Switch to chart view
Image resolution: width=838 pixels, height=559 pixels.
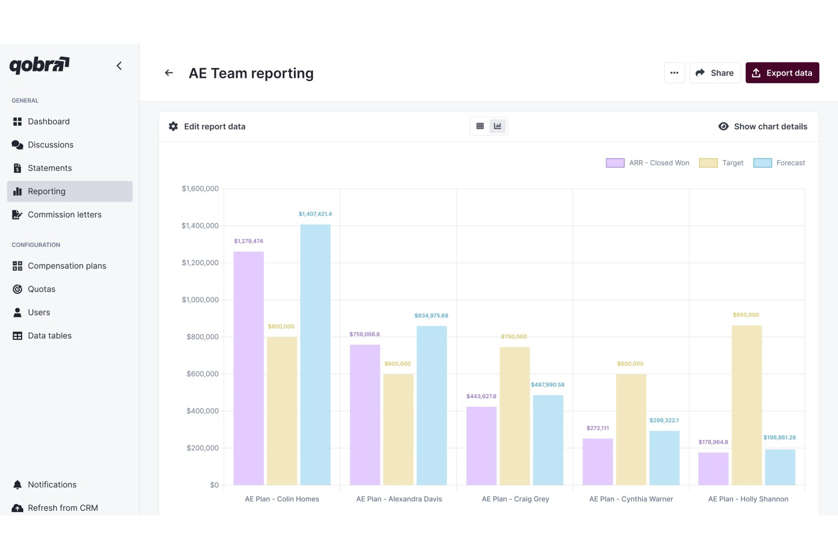(x=498, y=126)
